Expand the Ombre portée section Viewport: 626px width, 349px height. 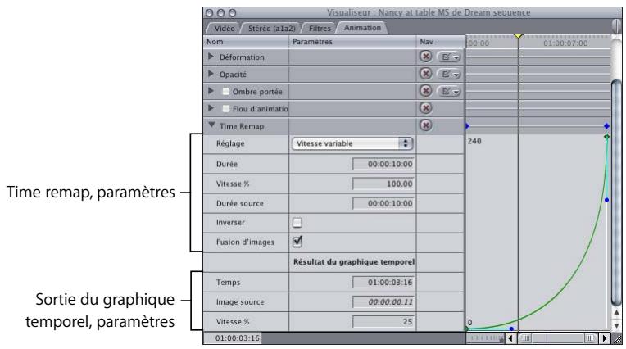[x=211, y=91]
